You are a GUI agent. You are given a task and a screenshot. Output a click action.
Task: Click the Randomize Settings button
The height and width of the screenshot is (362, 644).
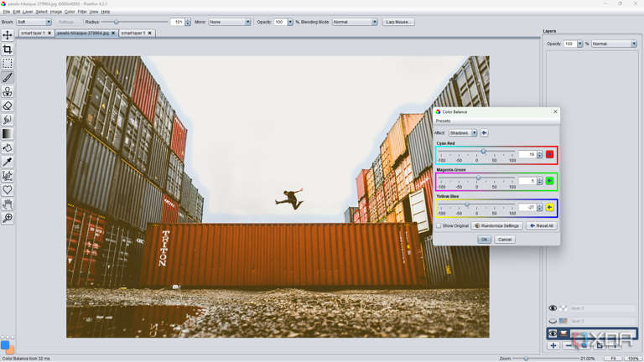coord(497,225)
